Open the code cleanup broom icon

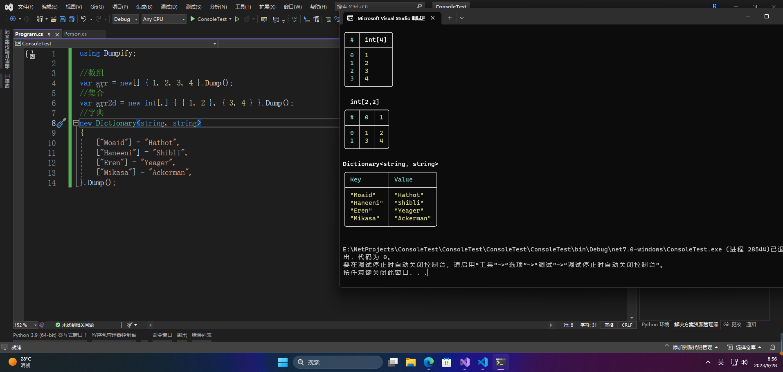pyautogui.click(x=130, y=325)
